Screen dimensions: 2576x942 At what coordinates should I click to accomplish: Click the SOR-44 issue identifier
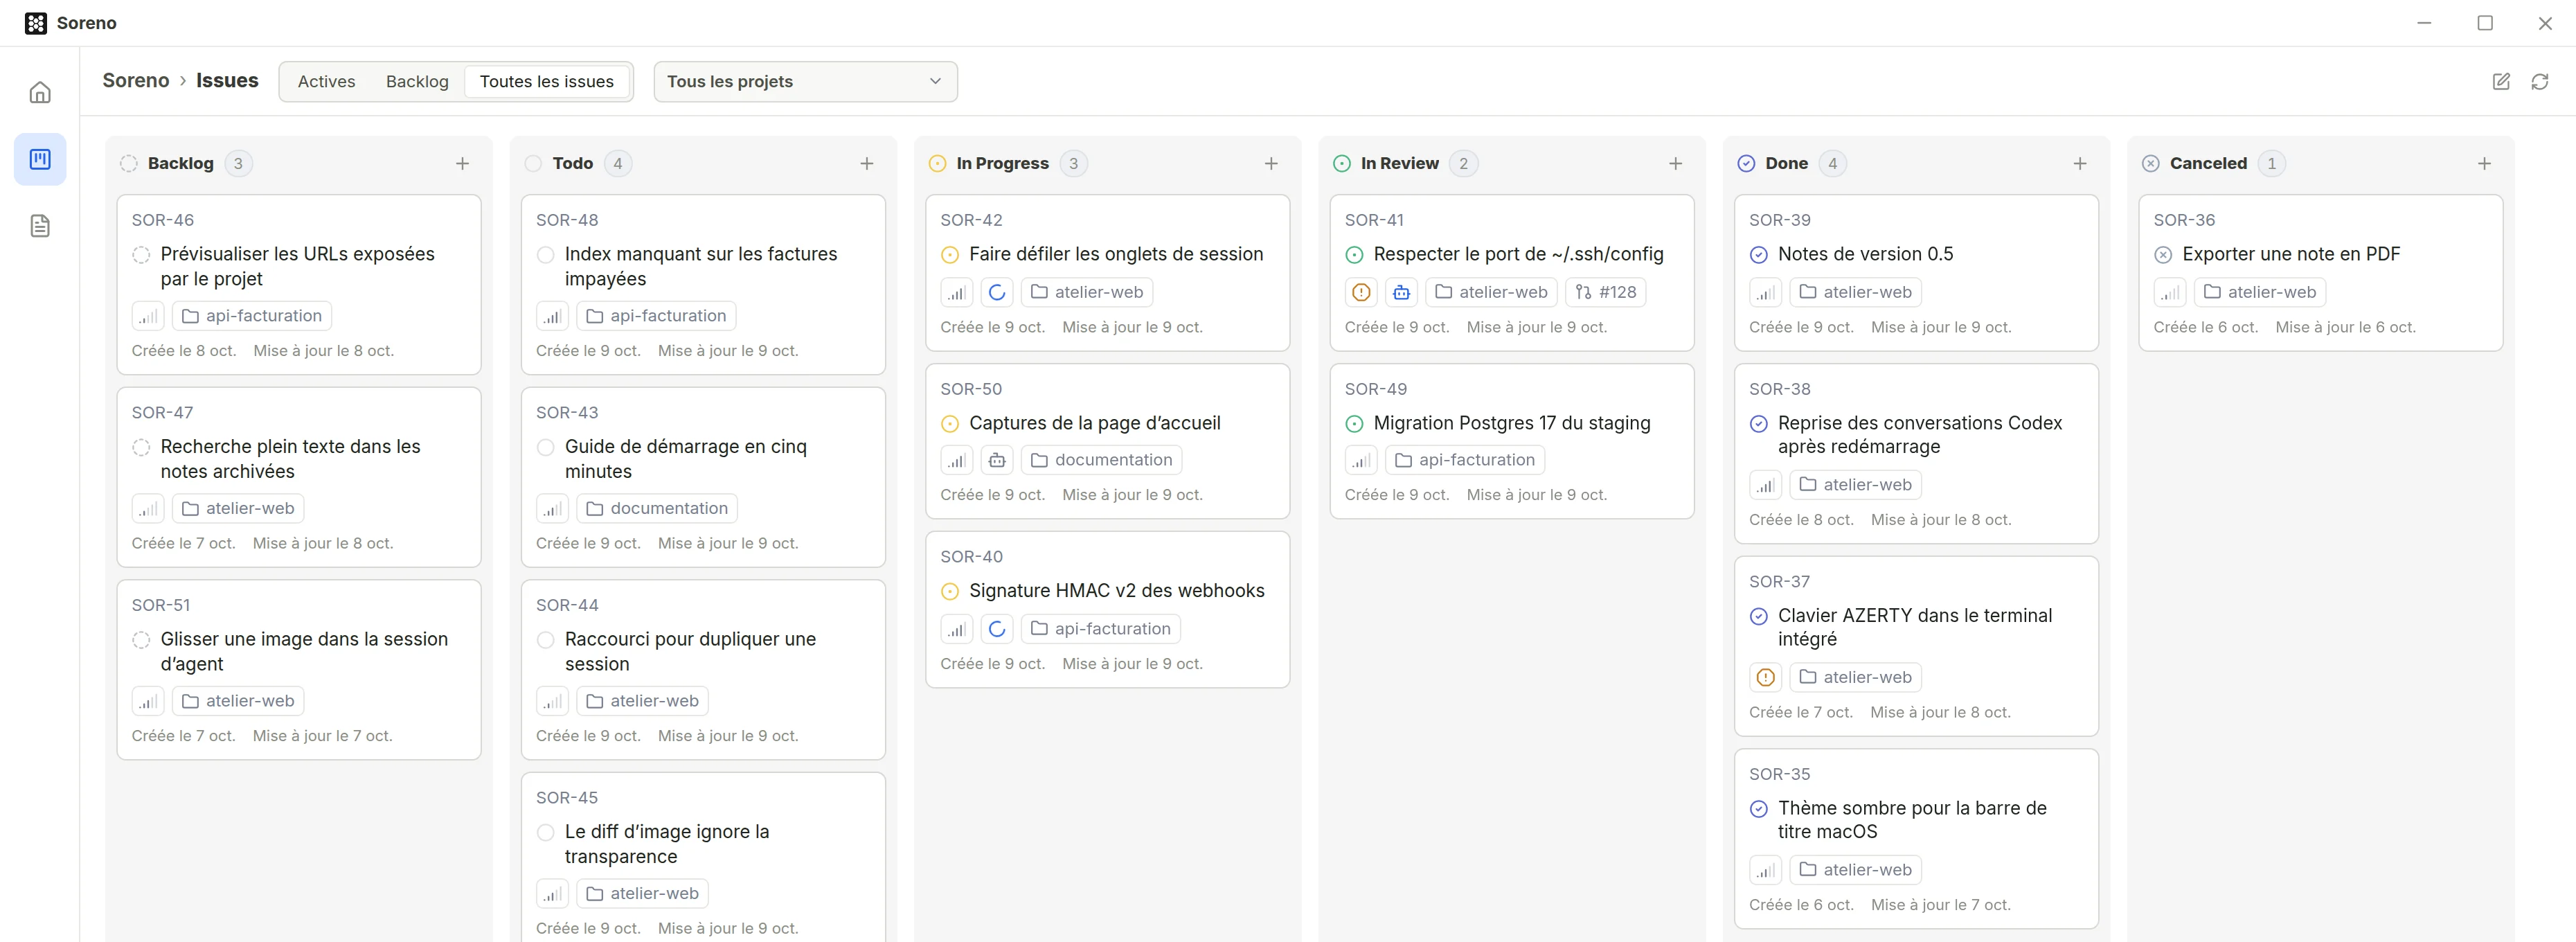tap(567, 605)
